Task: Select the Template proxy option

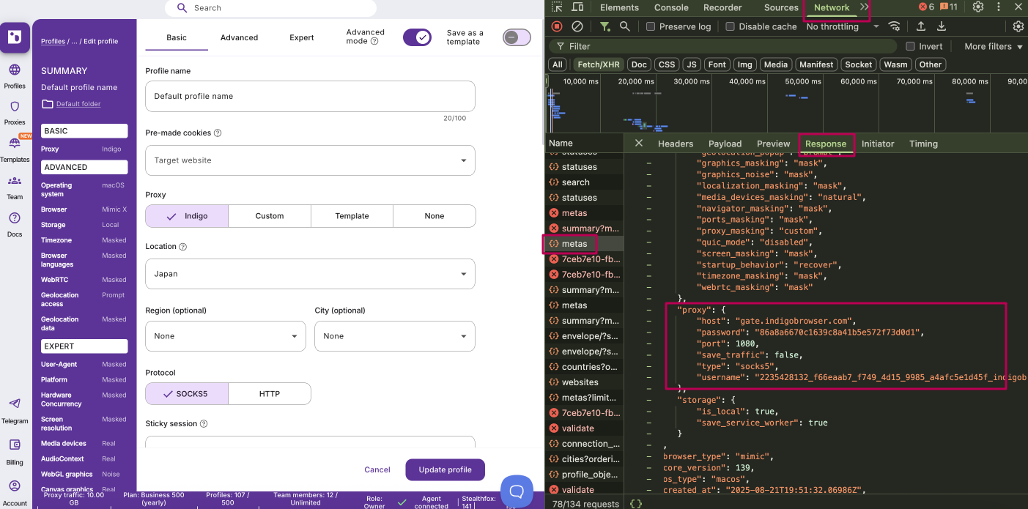Action: click(352, 216)
